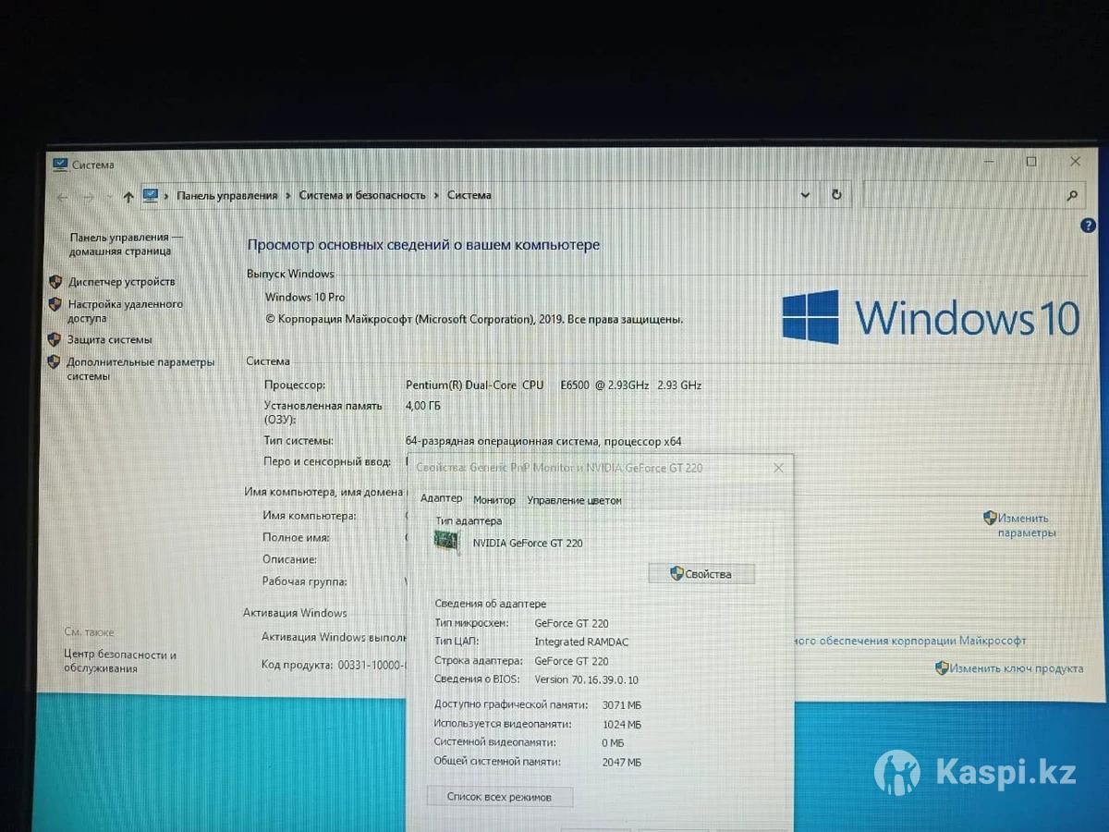Image resolution: width=1109 pixels, height=832 pixels.
Task: Expand the chevron right of the address computer icon
Action: click(x=167, y=195)
